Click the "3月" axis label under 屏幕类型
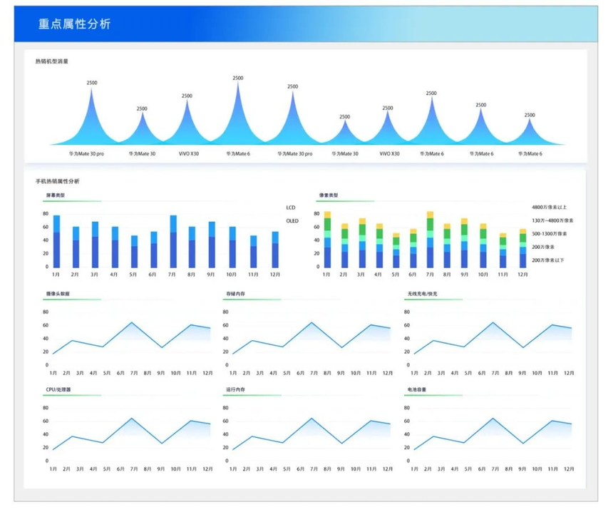 click(94, 275)
